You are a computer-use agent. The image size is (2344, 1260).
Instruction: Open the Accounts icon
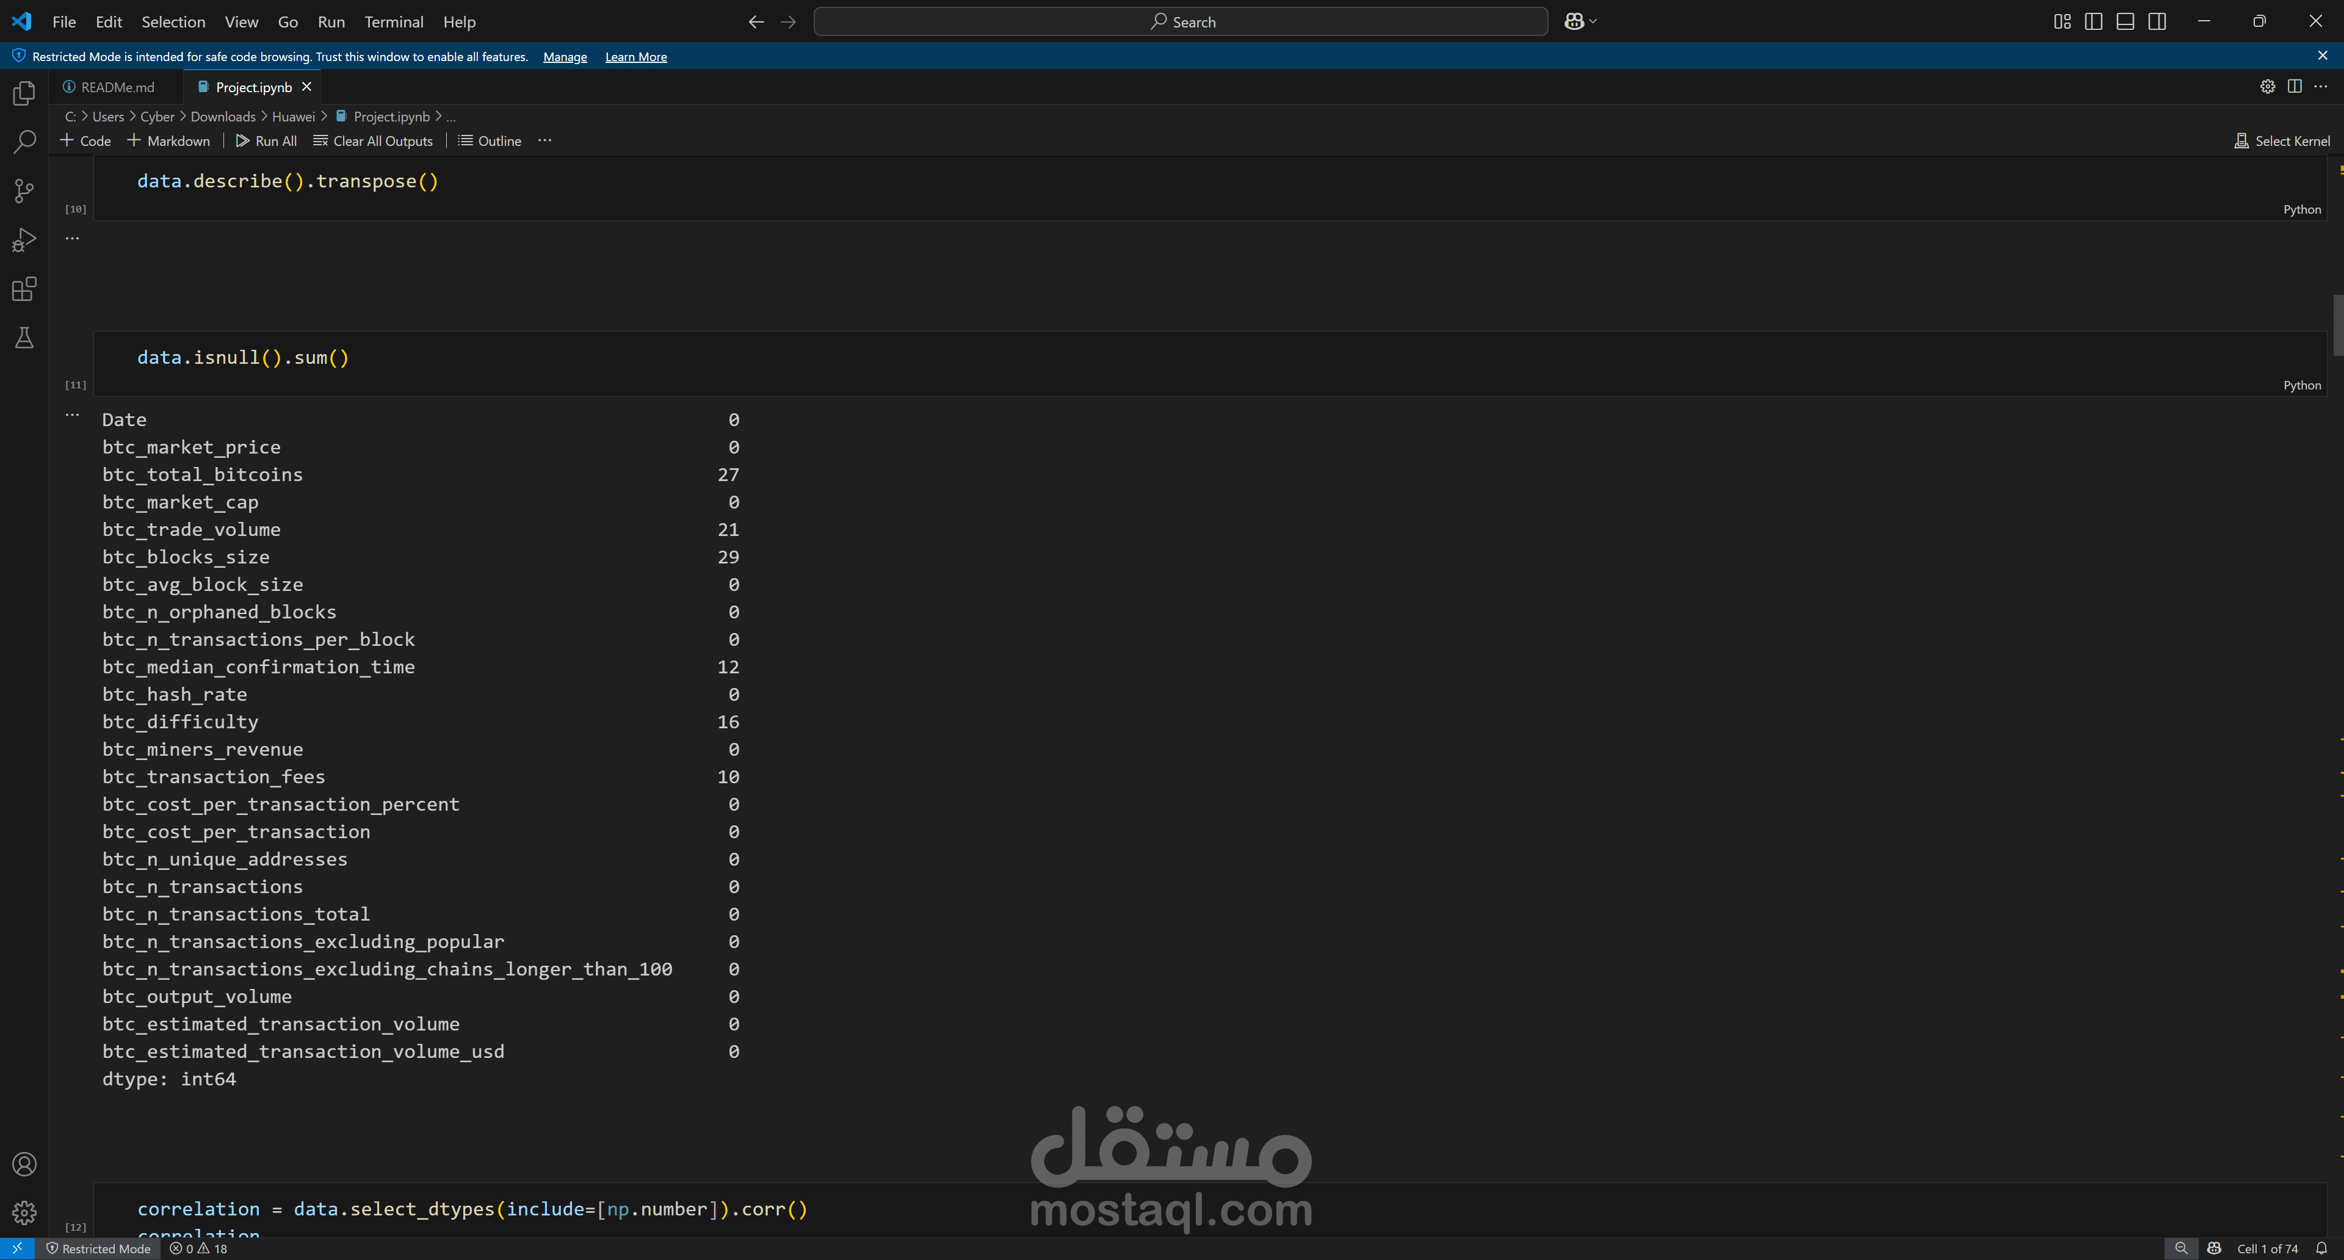click(x=24, y=1165)
